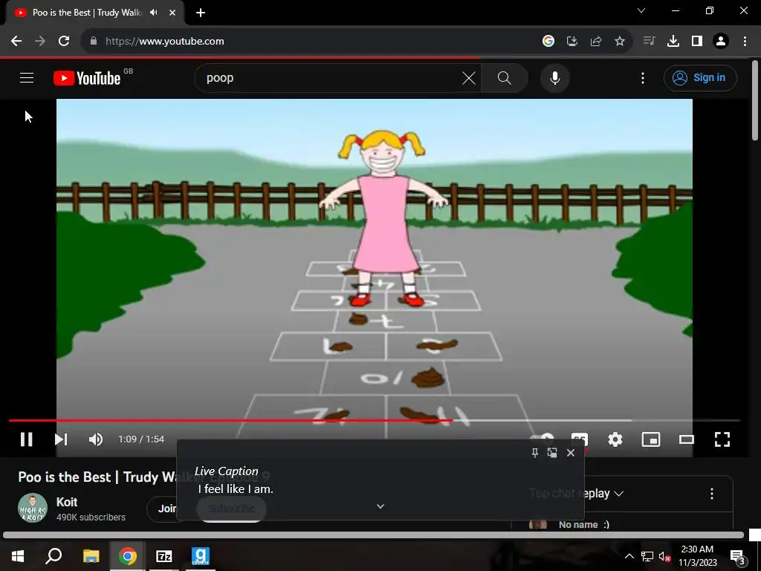Go forward with the browser forward arrow

tap(40, 42)
